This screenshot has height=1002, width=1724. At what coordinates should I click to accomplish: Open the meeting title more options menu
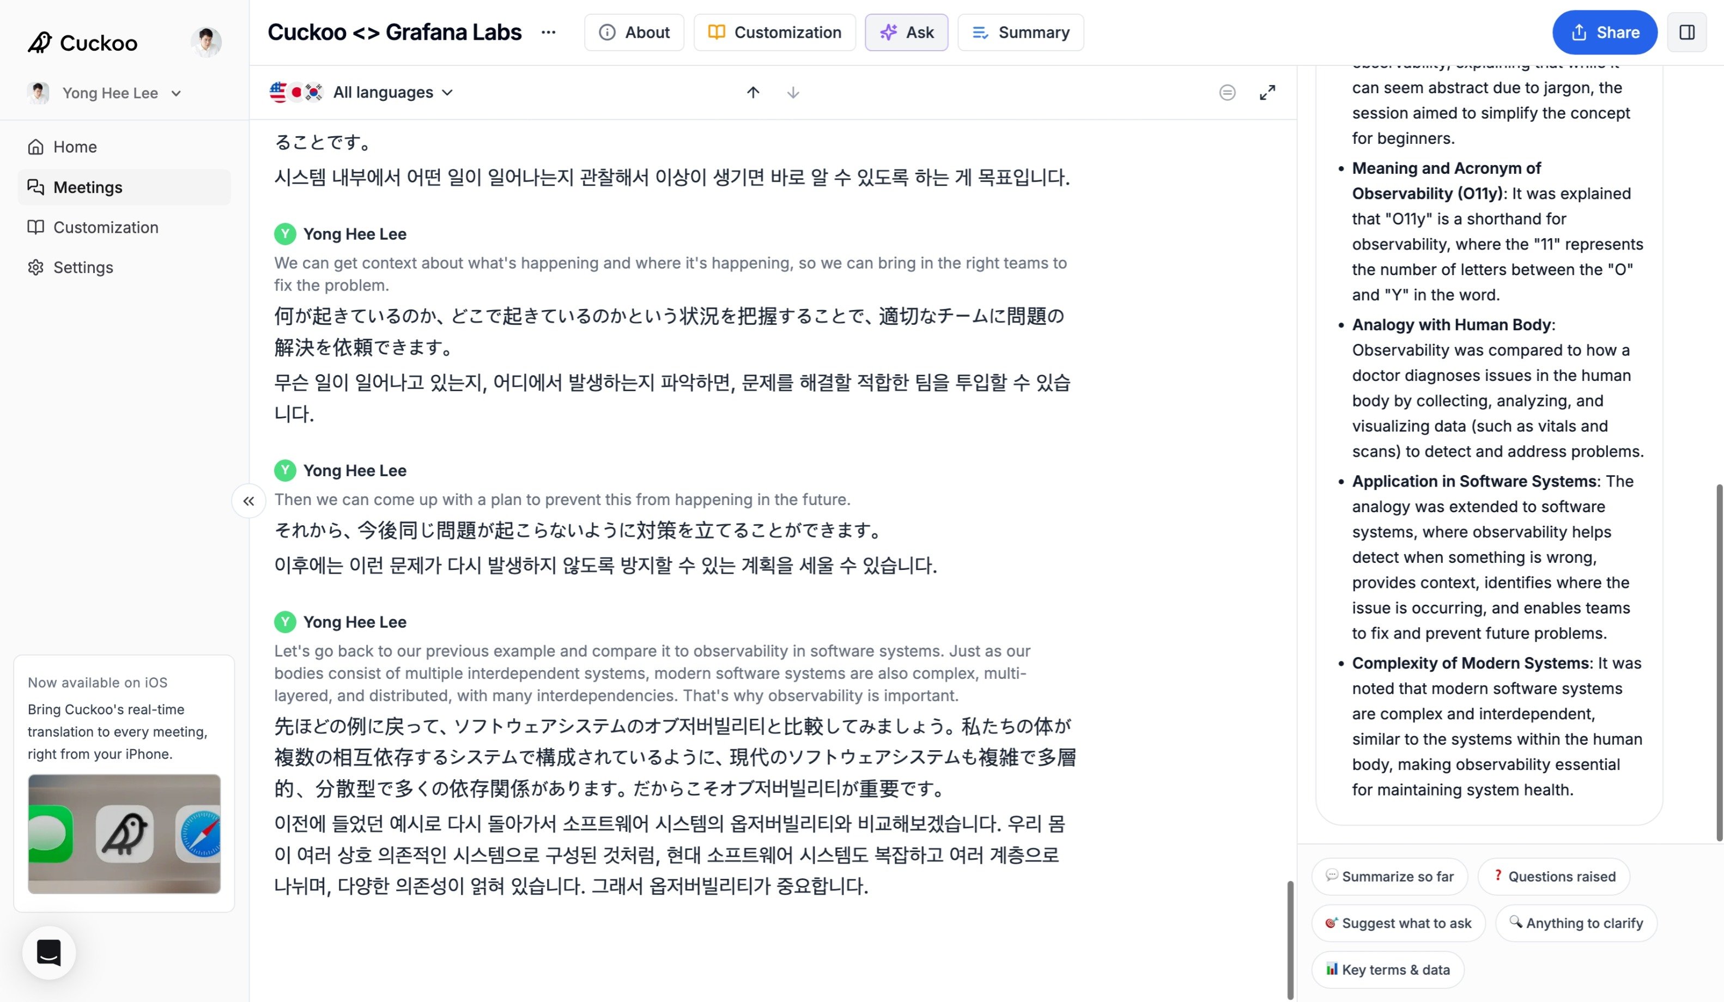tap(549, 32)
